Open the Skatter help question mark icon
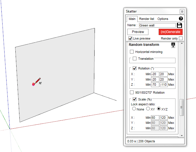This screenshot has height=152, width=196. (181, 19)
